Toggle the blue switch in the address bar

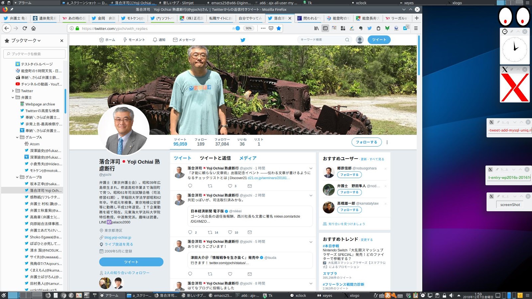(x=237, y=28)
